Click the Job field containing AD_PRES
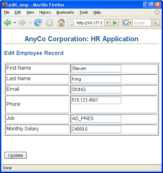Viewport: 163px width, 173px height. pos(96,119)
